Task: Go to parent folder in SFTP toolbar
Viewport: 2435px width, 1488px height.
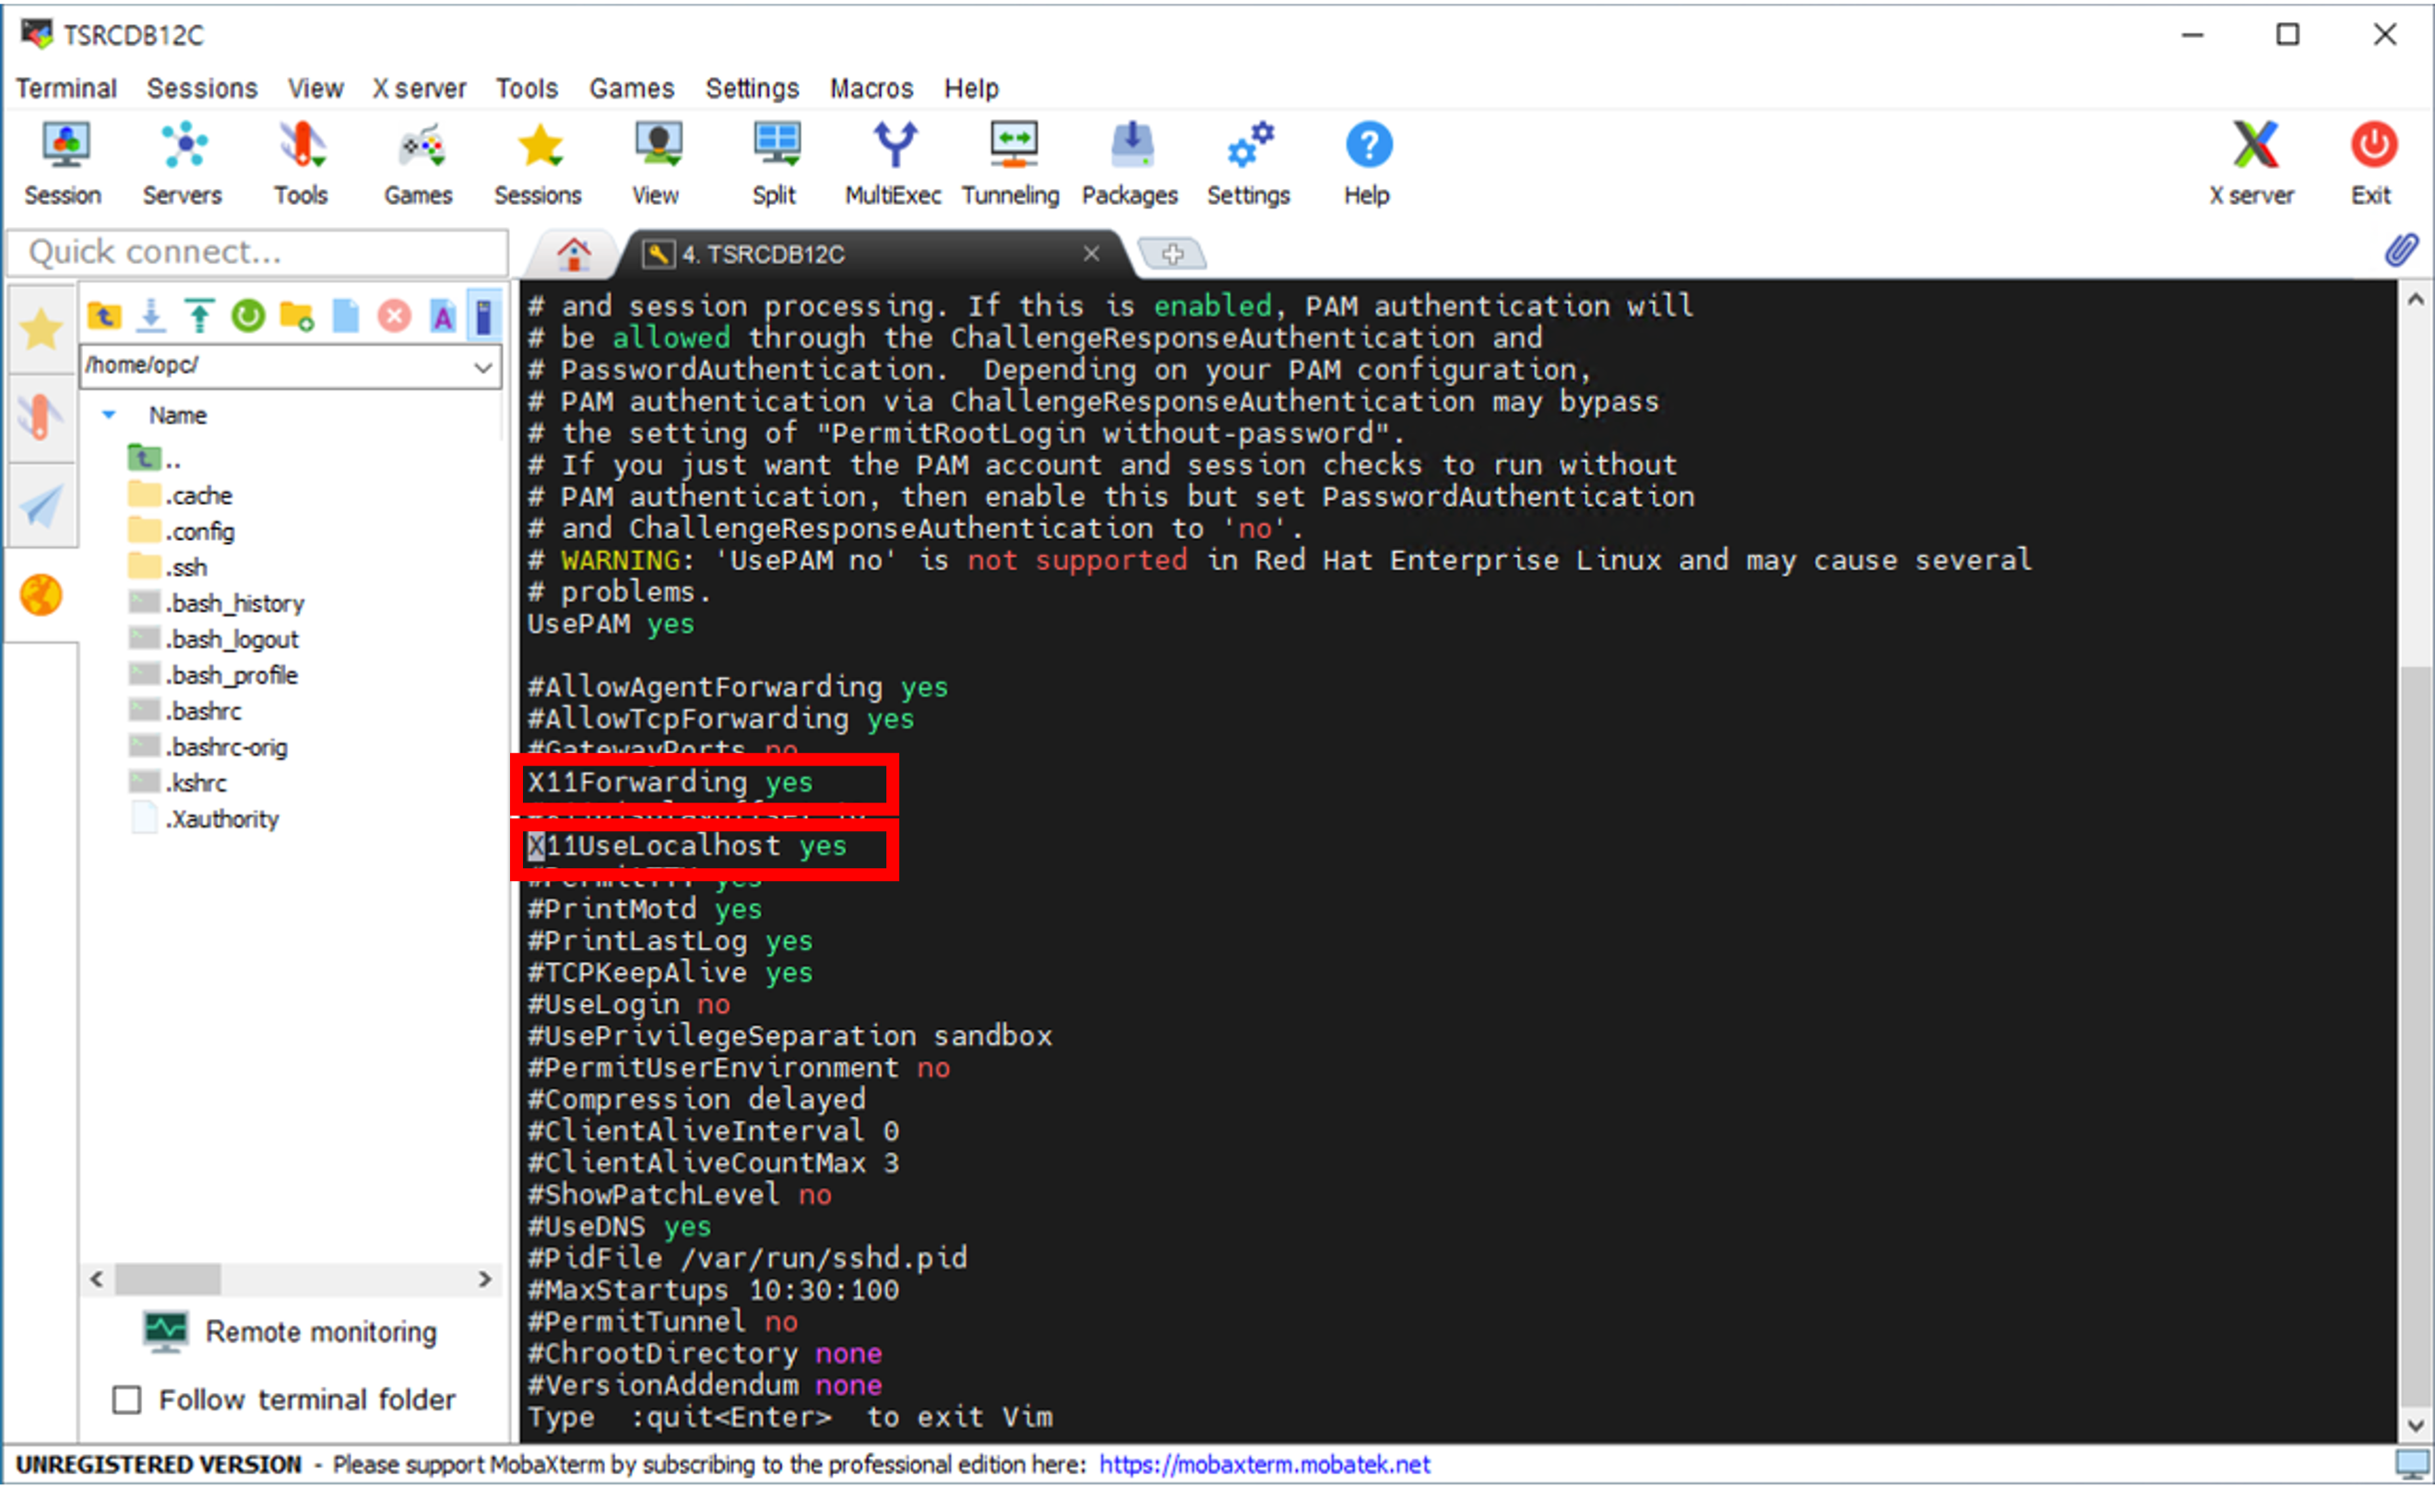Action: coord(105,316)
